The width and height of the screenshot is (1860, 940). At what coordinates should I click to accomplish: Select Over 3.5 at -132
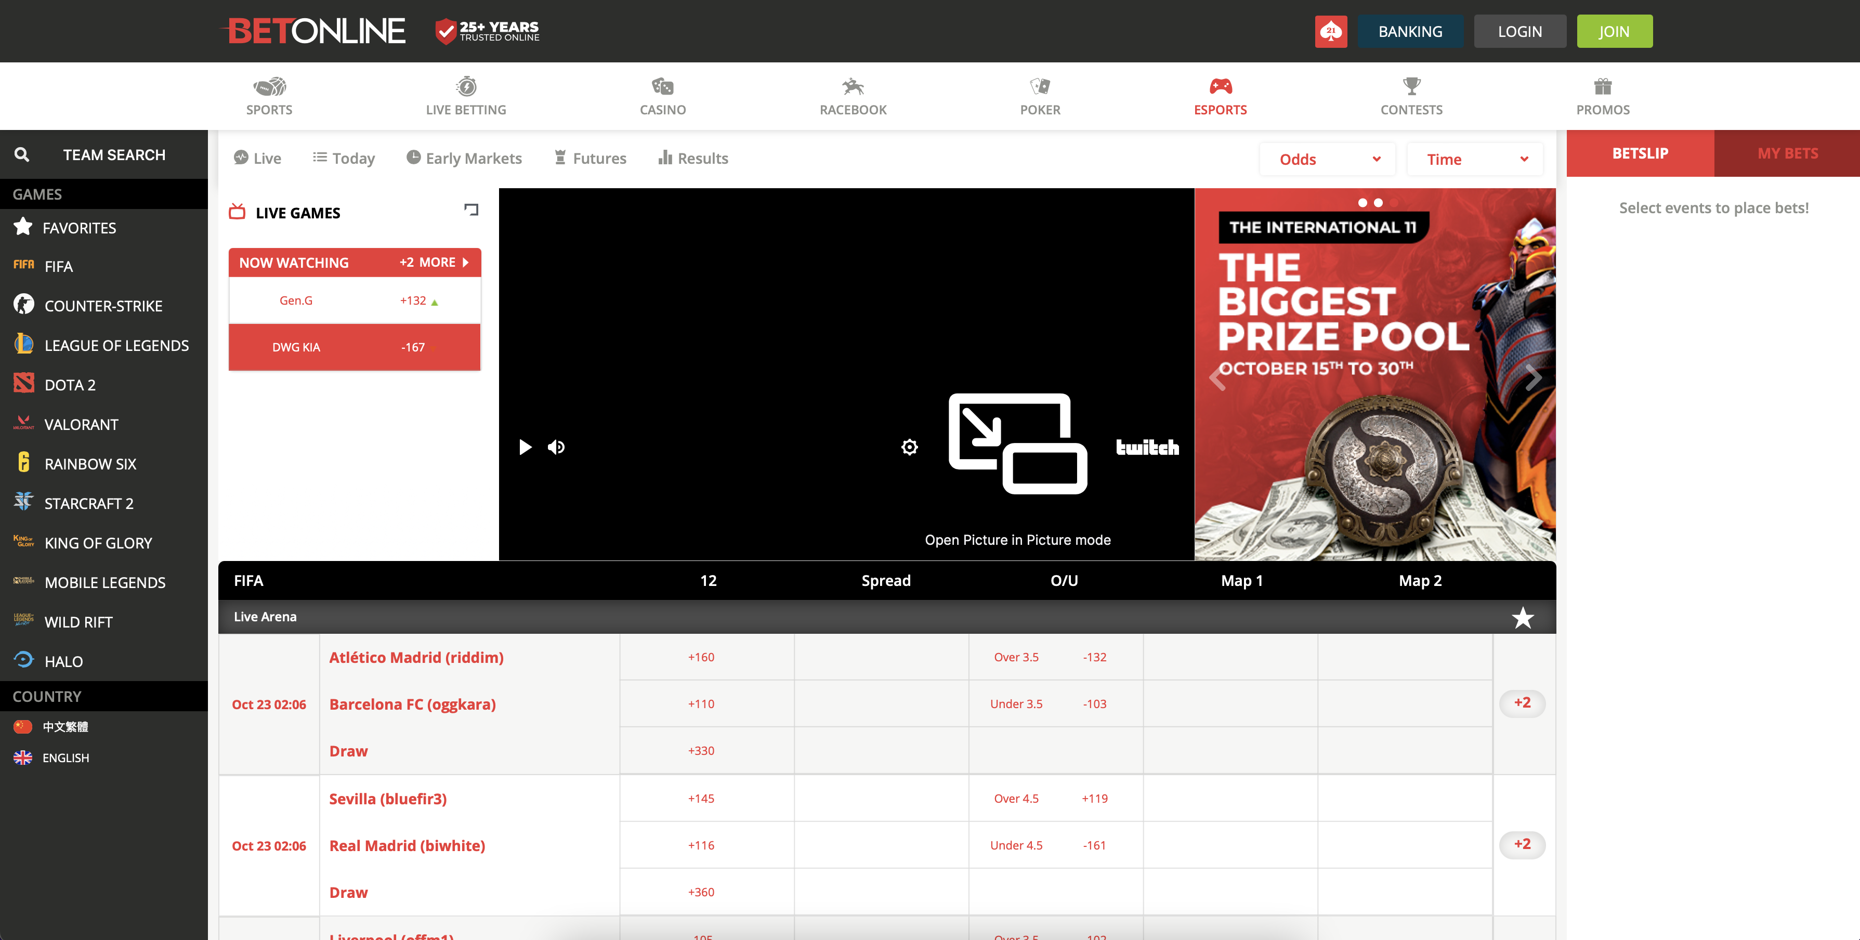point(1056,658)
